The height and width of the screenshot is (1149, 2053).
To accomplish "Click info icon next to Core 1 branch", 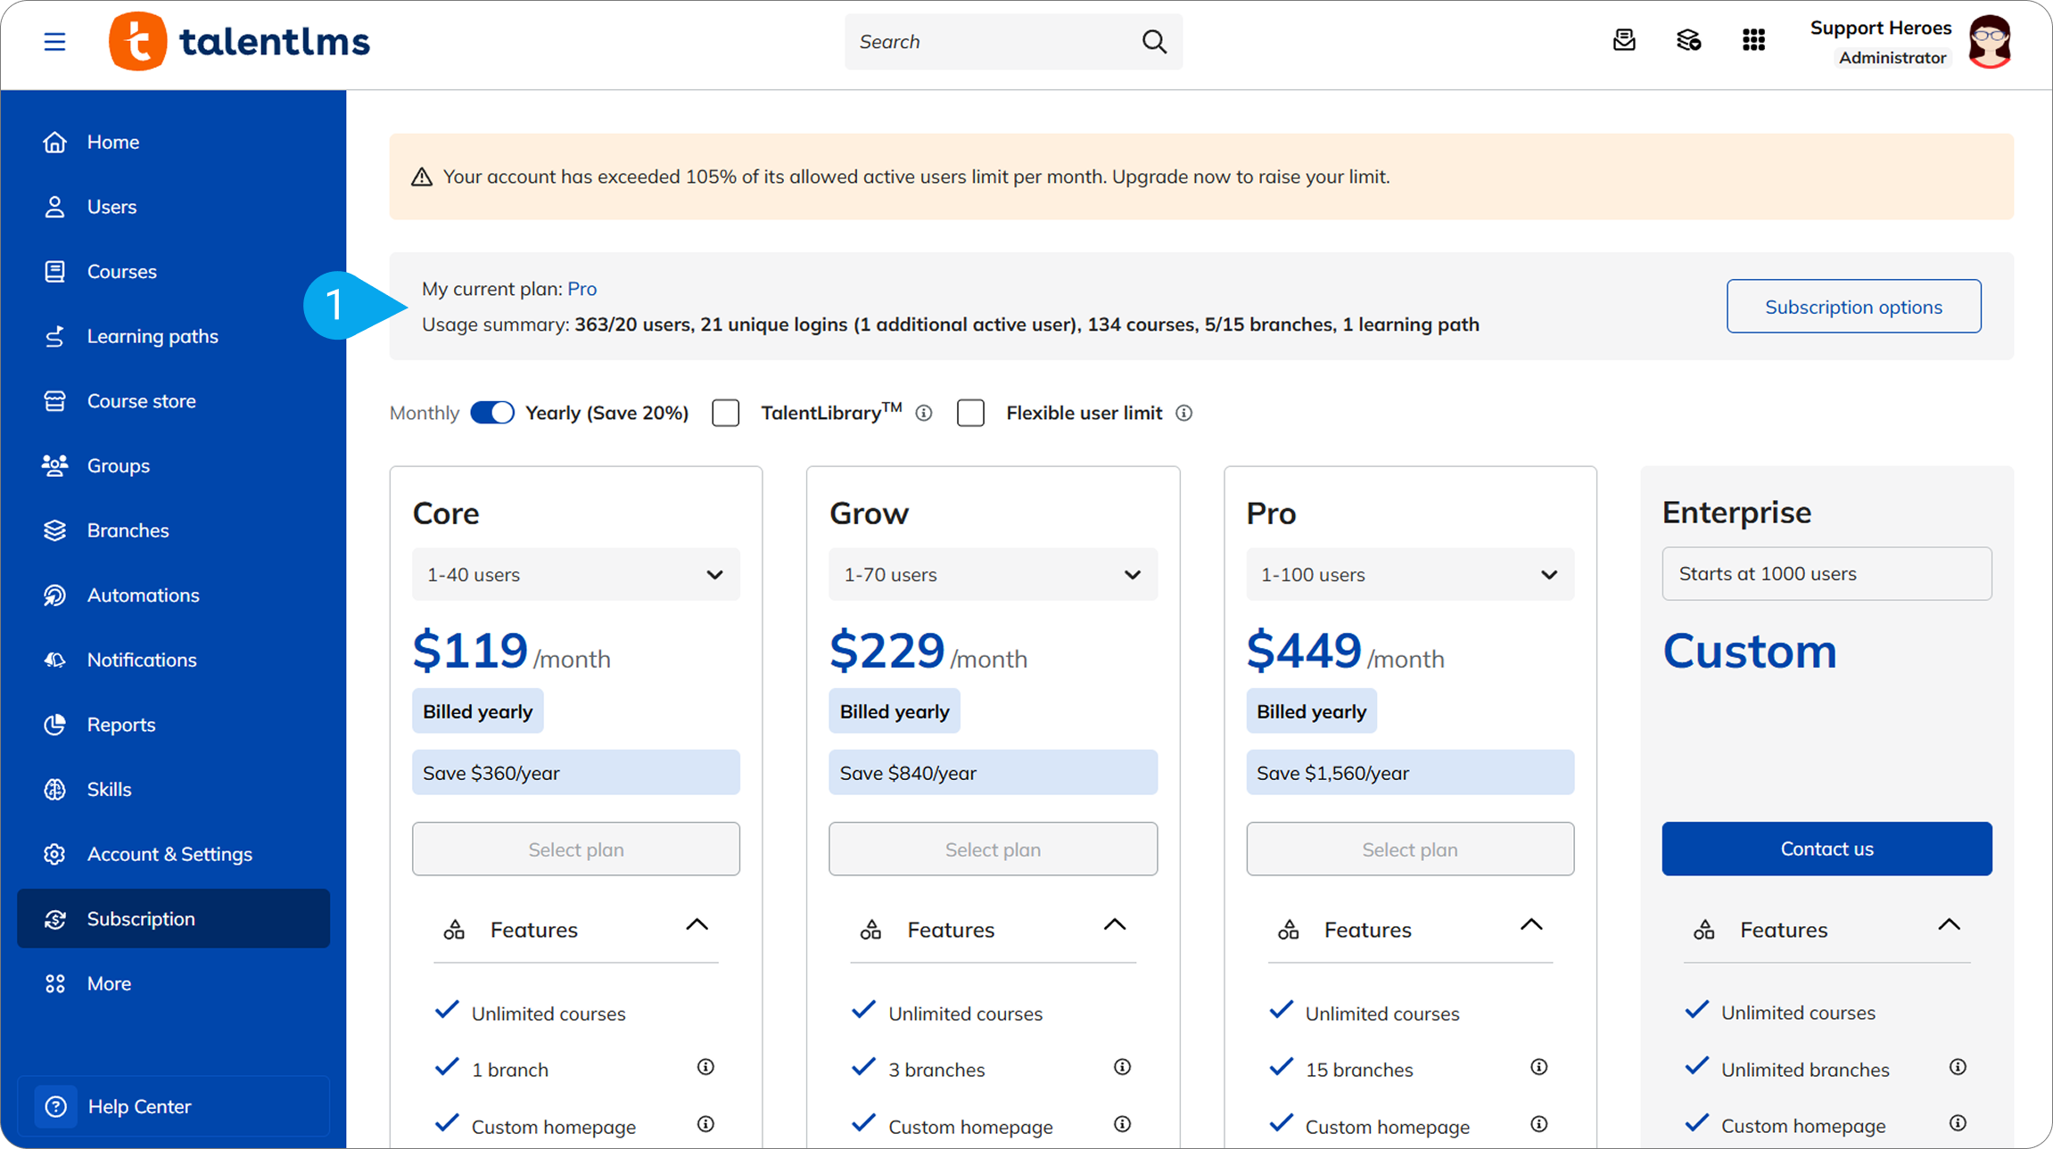I will point(705,1067).
